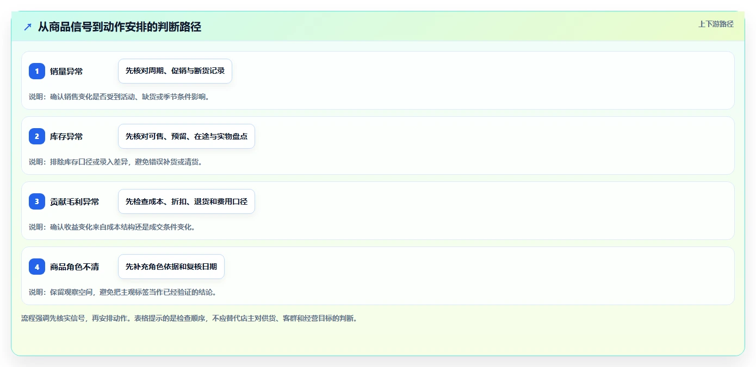
Task: Click the footer text 流程强调先核实信号
Action: point(189,318)
